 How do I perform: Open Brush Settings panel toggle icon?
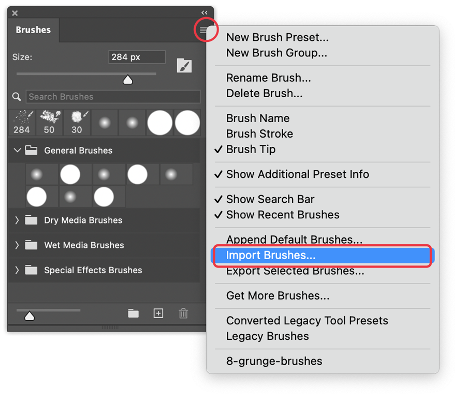click(x=184, y=65)
